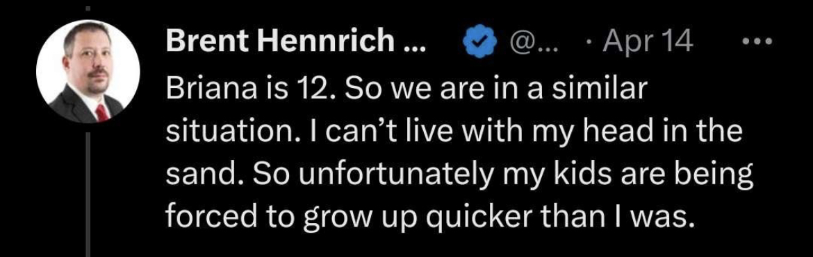The image size is (813, 257).
Task: Click the thread connector line below the avatar
Action: pos(88,195)
